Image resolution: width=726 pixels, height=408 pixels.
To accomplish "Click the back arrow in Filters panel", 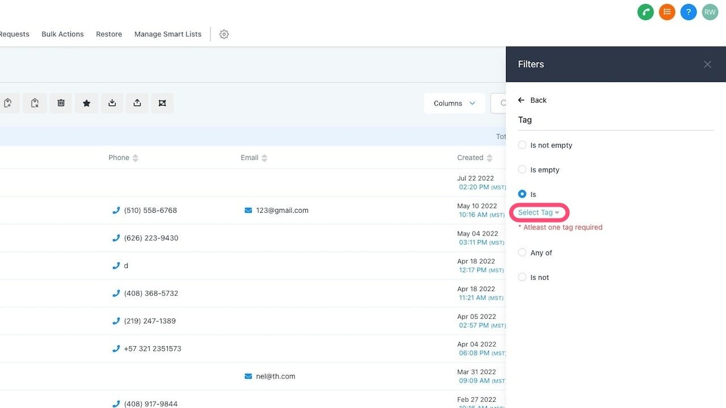I will click(x=521, y=100).
